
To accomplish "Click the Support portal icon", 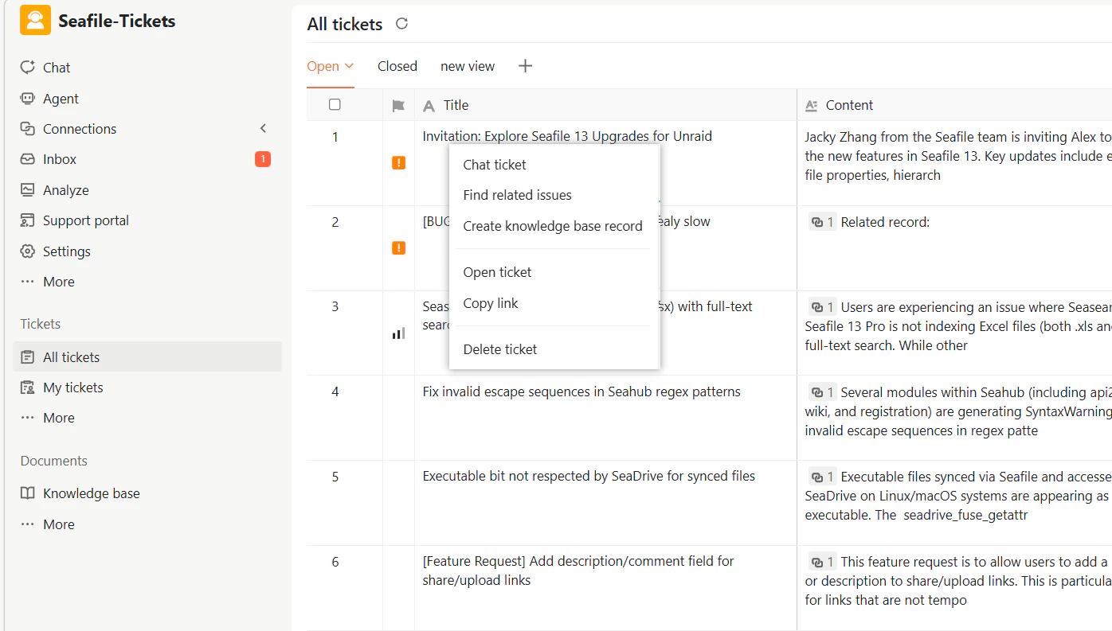I will pos(28,220).
